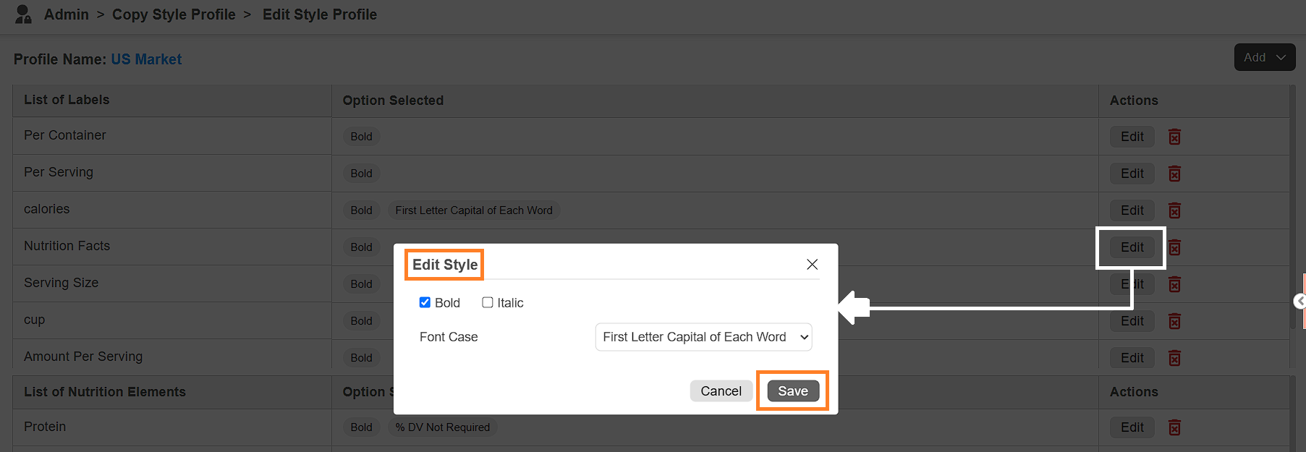Edit the Protein element style
1306x452 pixels.
(x=1132, y=427)
